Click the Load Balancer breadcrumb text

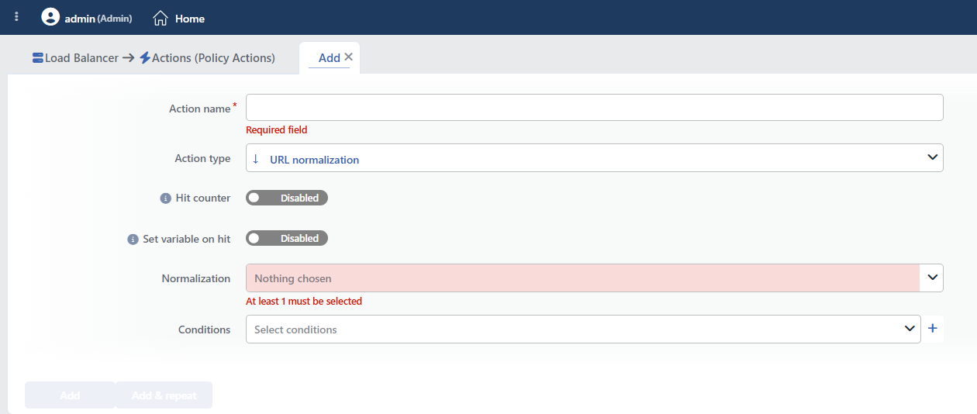click(81, 58)
